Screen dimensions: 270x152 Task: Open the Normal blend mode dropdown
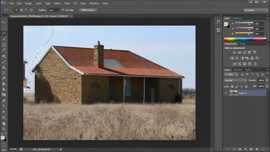[235, 80]
